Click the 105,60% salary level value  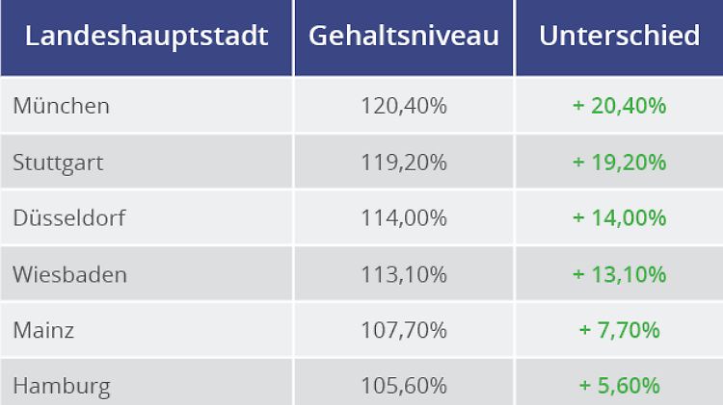[x=404, y=387]
